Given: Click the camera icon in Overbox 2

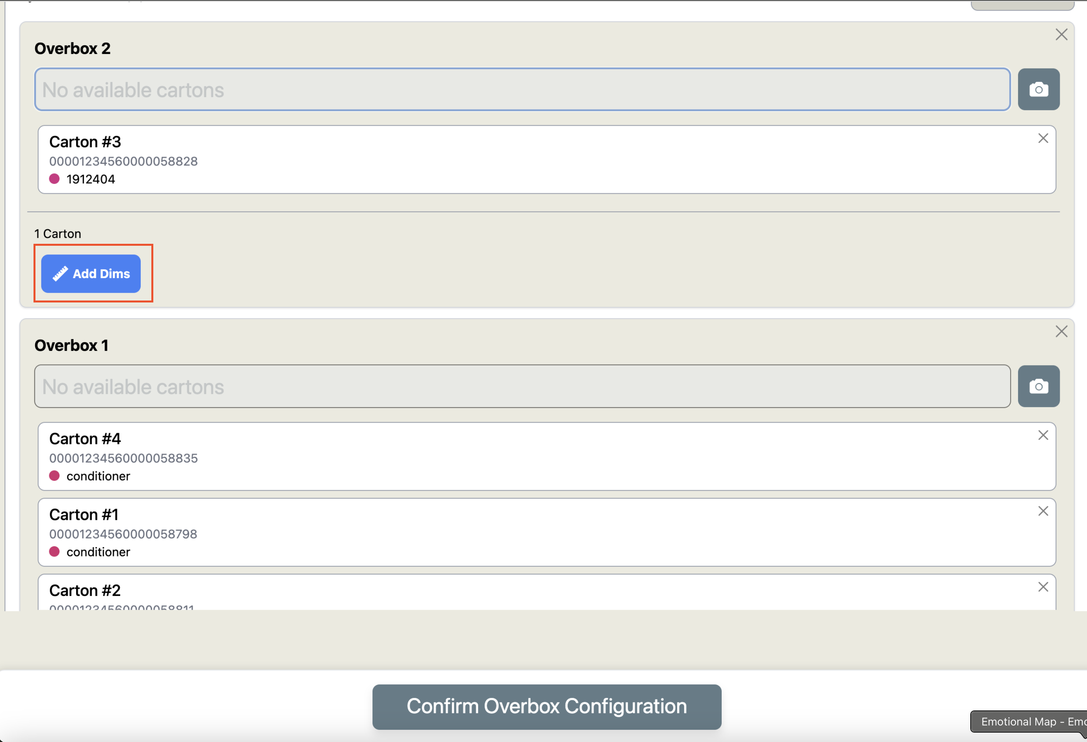Looking at the screenshot, I should 1039,89.
